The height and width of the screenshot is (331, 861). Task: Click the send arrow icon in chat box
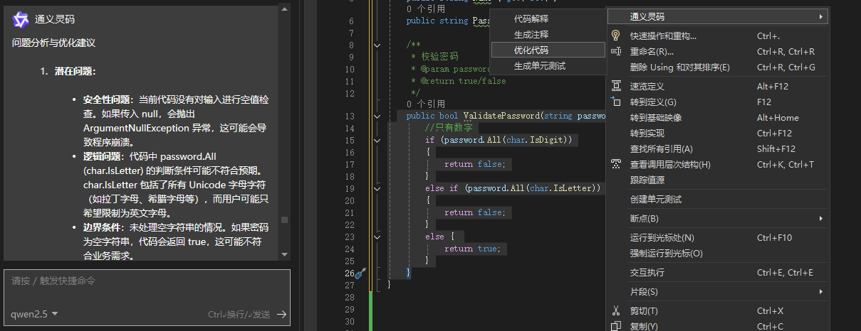[282, 314]
